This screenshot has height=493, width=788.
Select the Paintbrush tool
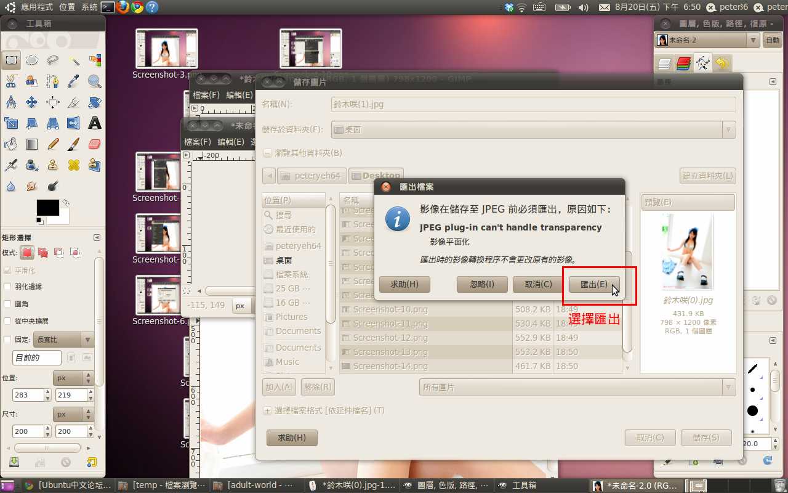click(x=74, y=144)
